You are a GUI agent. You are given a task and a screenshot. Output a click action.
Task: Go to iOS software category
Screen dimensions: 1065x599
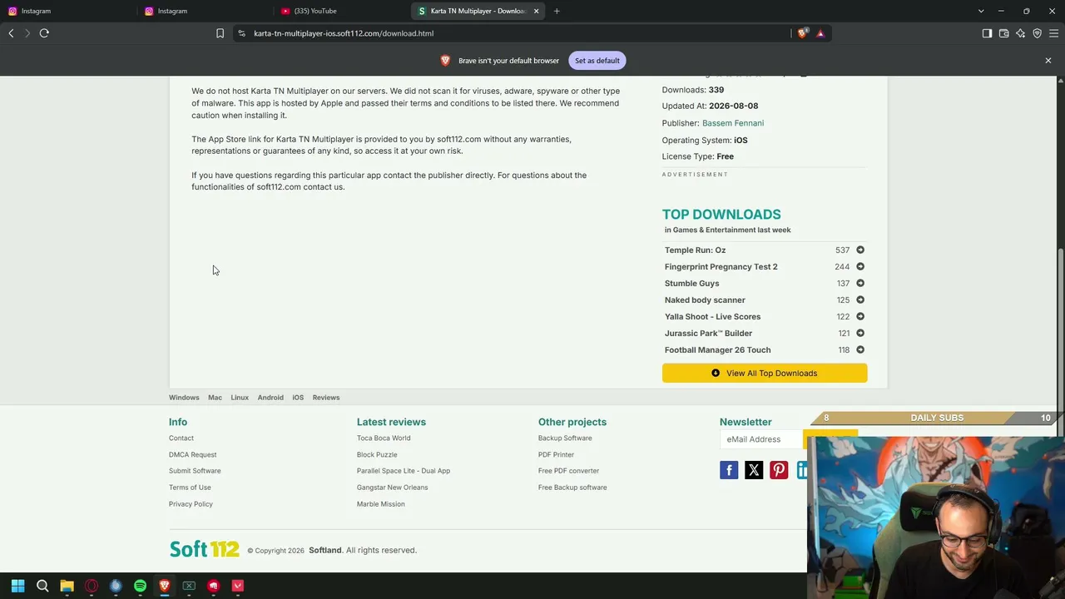click(298, 398)
